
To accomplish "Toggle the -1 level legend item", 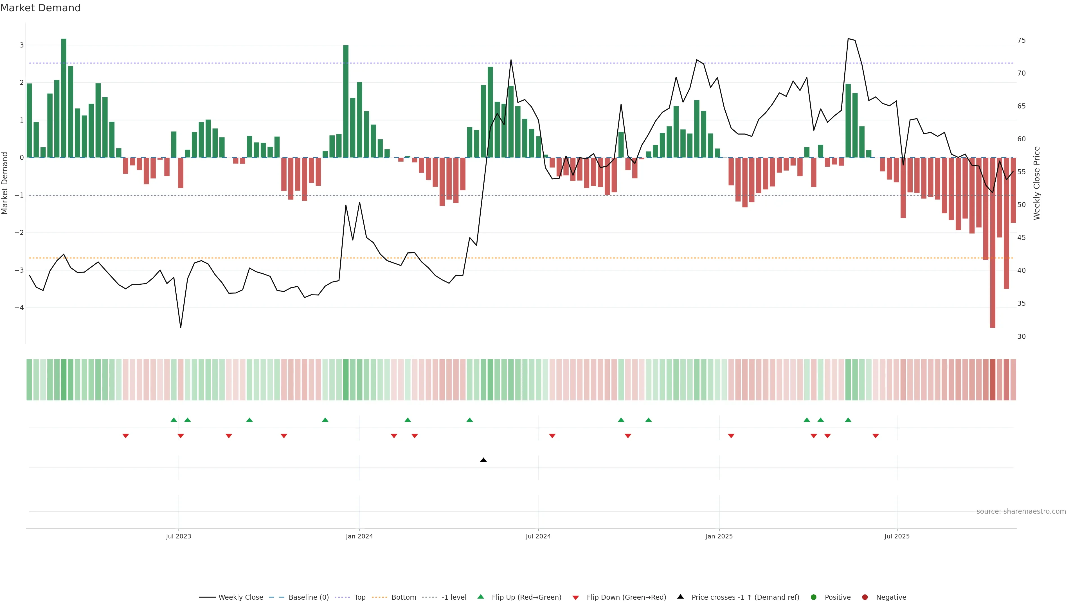I will point(454,597).
